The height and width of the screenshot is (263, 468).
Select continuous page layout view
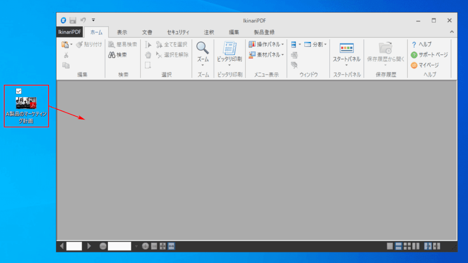click(398, 246)
